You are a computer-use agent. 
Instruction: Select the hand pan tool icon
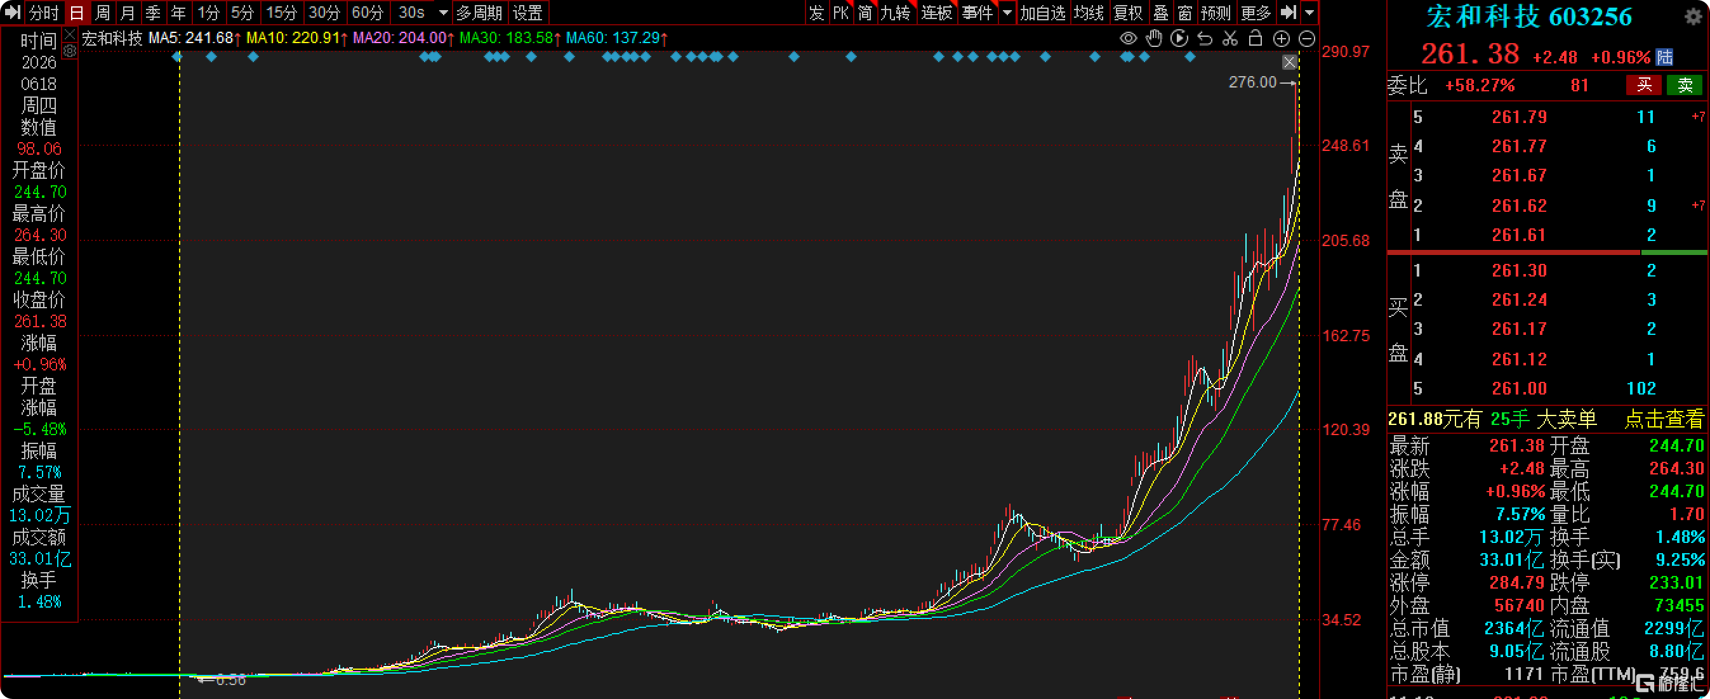tap(1155, 39)
